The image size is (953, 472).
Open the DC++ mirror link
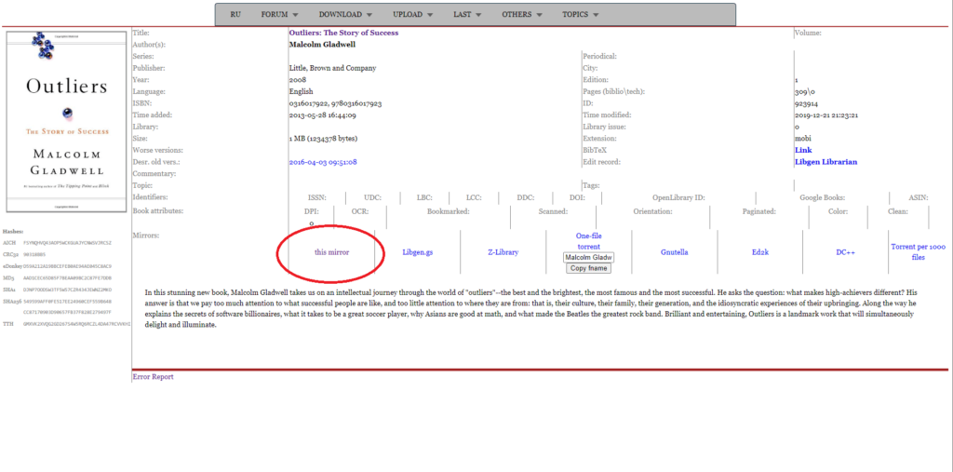845,251
